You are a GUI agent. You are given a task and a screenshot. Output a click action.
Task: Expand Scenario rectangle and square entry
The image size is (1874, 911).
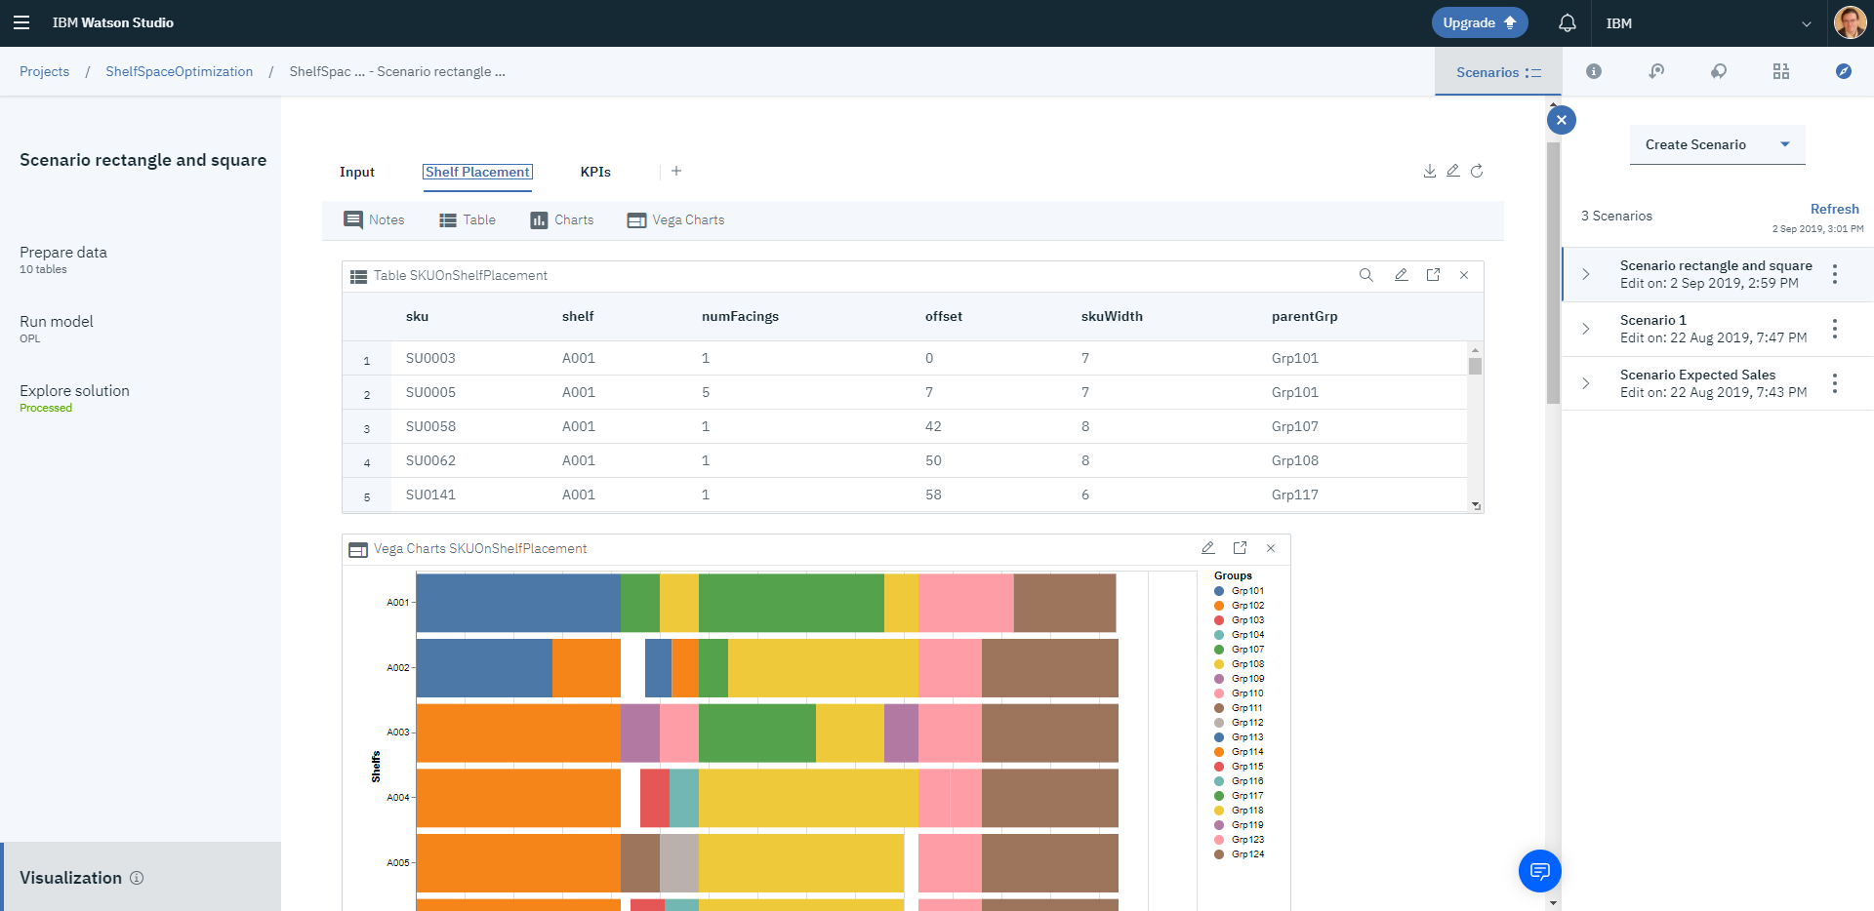click(1586, 274)
